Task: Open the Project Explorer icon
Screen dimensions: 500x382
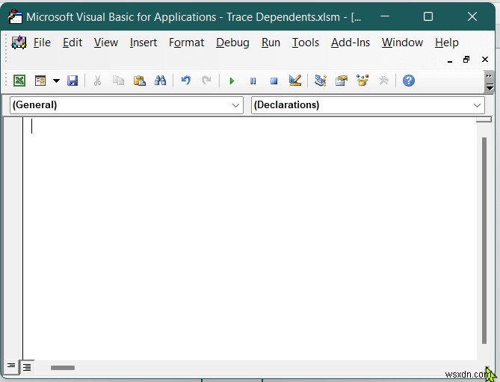Action: click(320, 81)
